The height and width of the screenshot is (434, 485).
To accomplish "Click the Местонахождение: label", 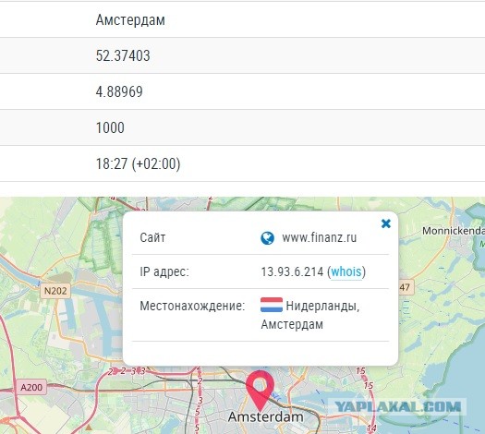I will (192, 306).
